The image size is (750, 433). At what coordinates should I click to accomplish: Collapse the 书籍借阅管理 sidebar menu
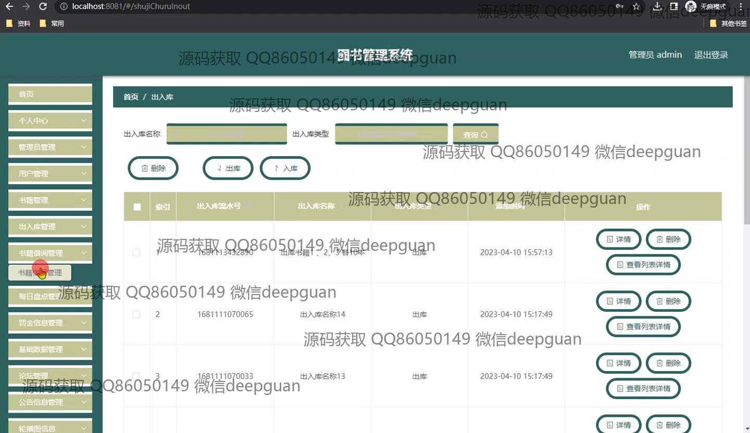click(x=50, y=253)
